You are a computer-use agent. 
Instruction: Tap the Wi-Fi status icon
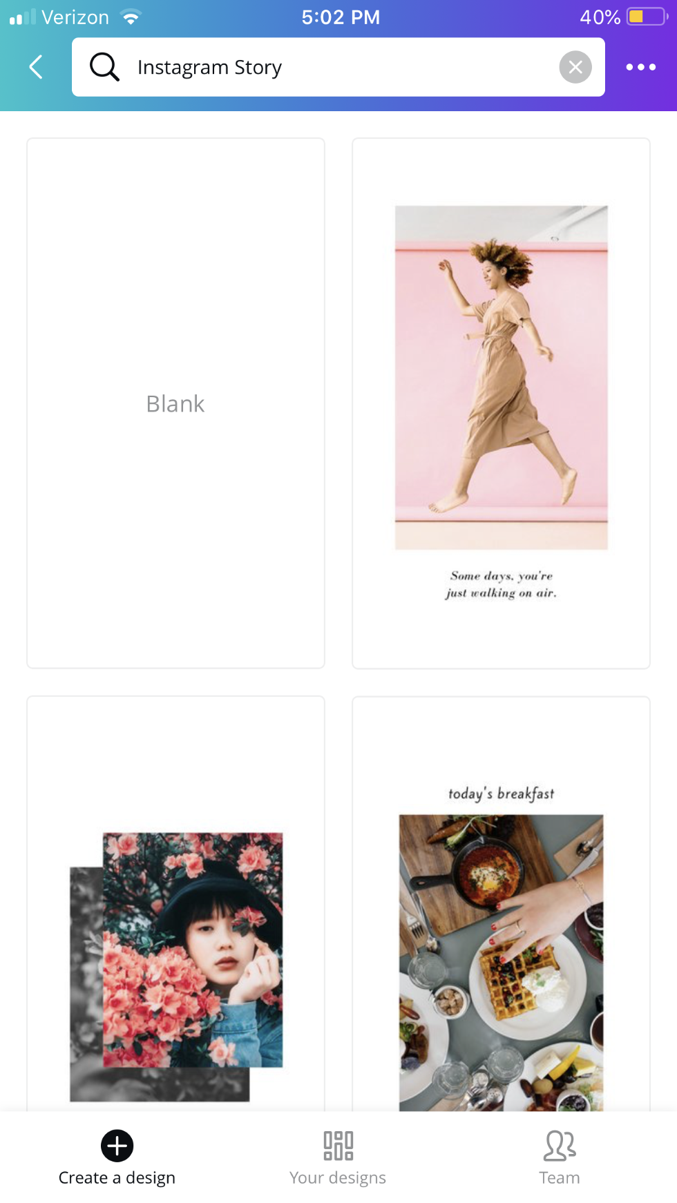(130, 17)
